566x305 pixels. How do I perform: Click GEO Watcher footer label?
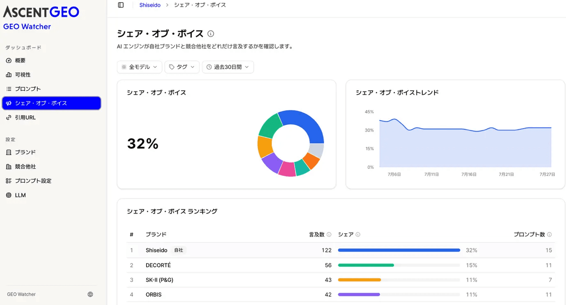[21, 294]
